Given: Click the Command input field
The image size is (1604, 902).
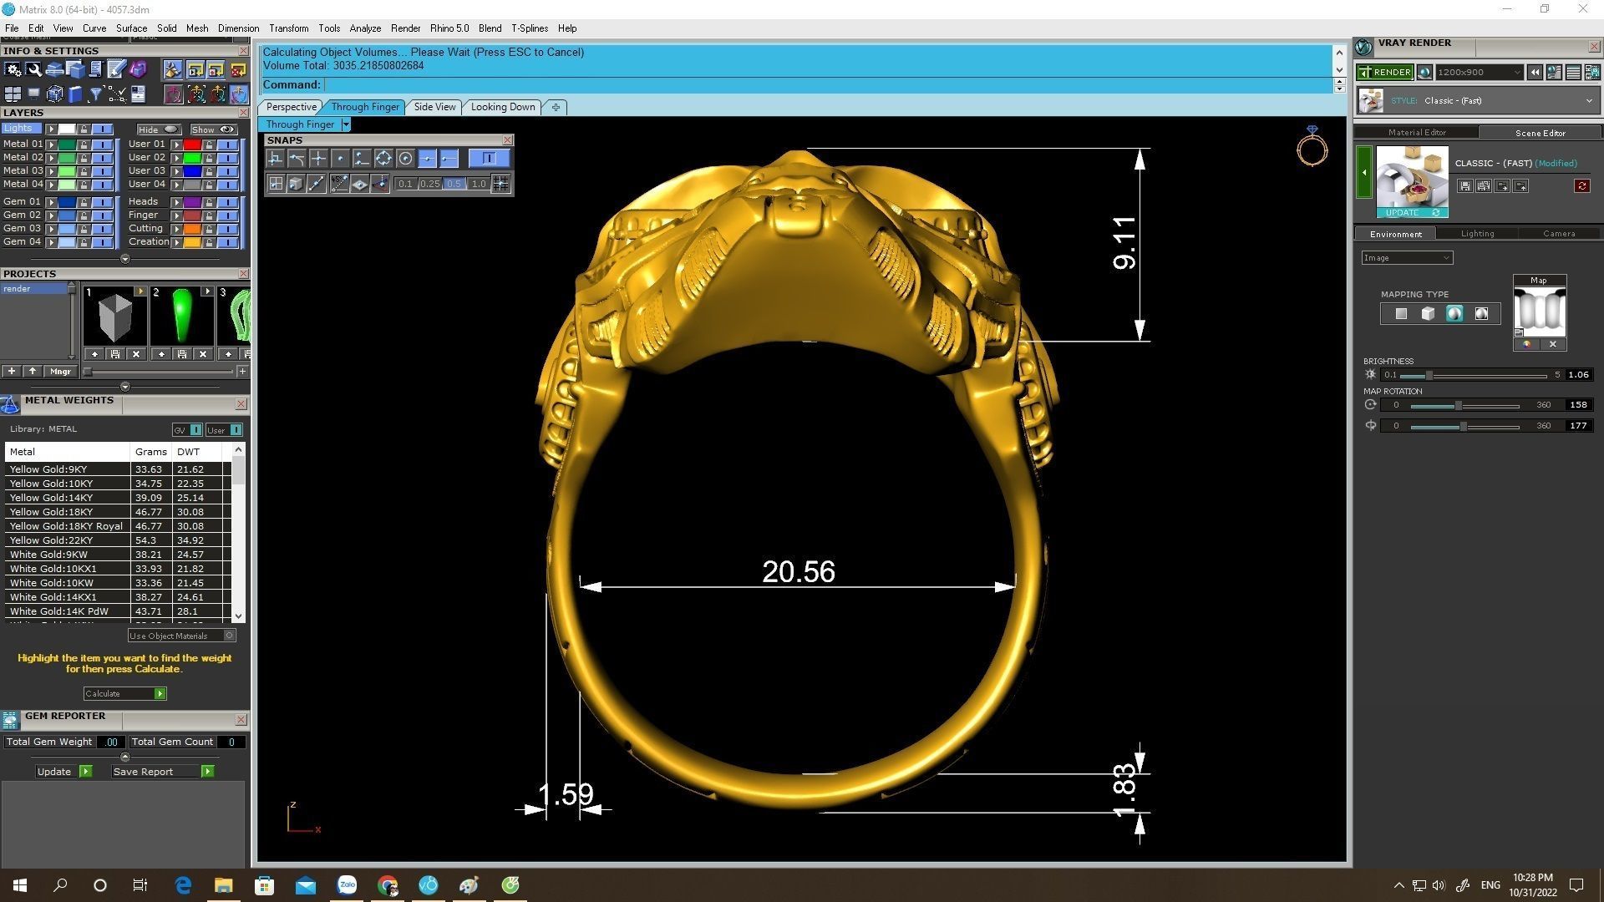Looking at the screenshot, I should click(x=827, y=84).
